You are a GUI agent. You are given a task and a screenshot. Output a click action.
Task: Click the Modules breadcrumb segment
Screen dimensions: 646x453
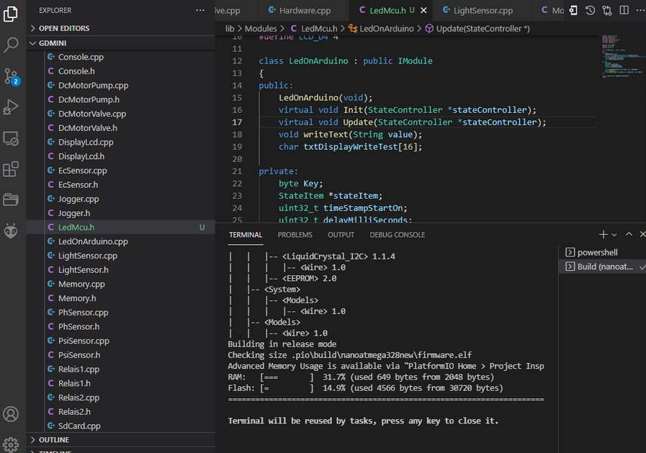click(x=261, y=28)
